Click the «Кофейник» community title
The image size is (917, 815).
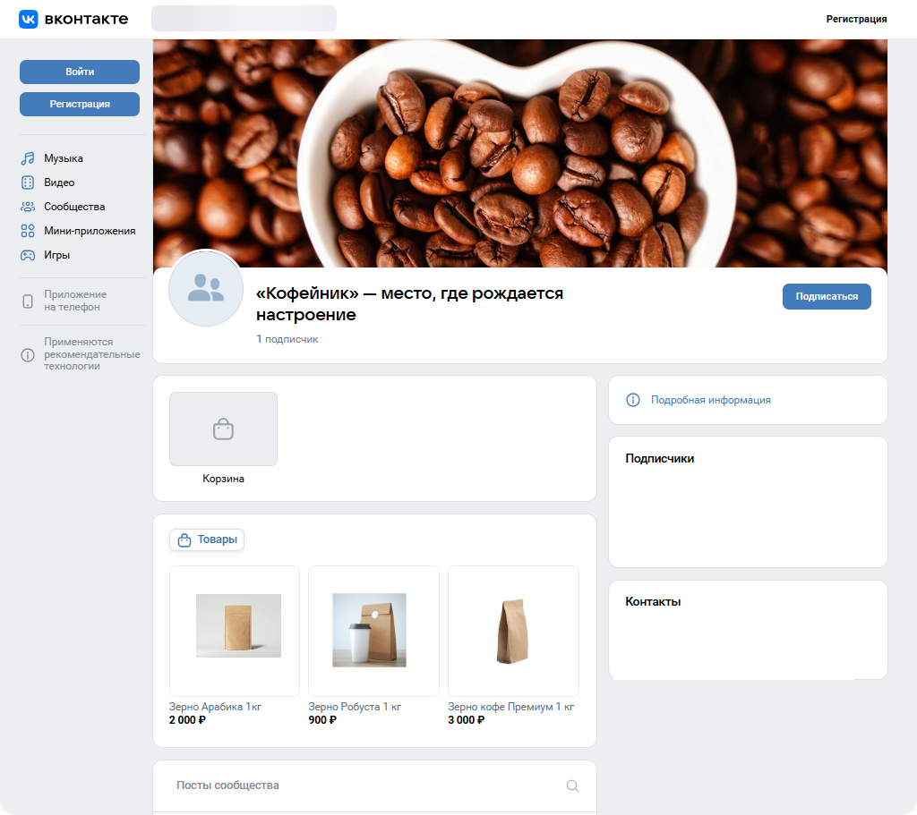[x=409, y=304]
